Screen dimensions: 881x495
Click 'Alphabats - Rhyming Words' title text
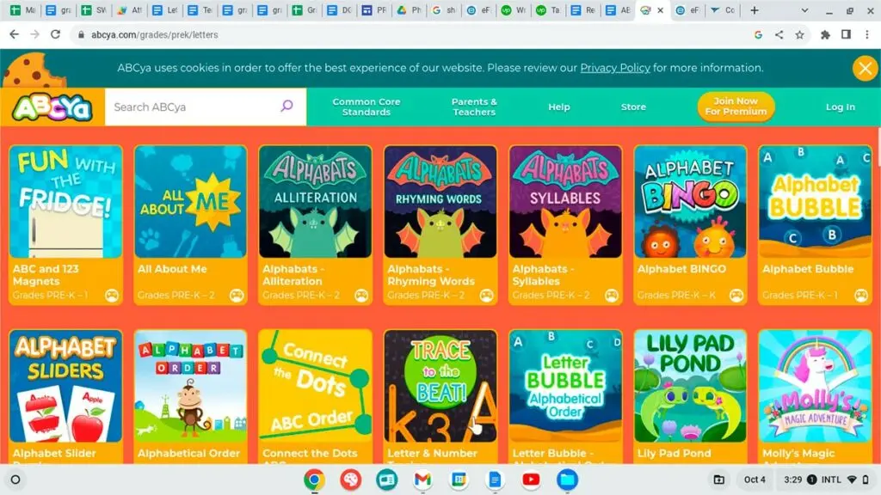point(431,275)
